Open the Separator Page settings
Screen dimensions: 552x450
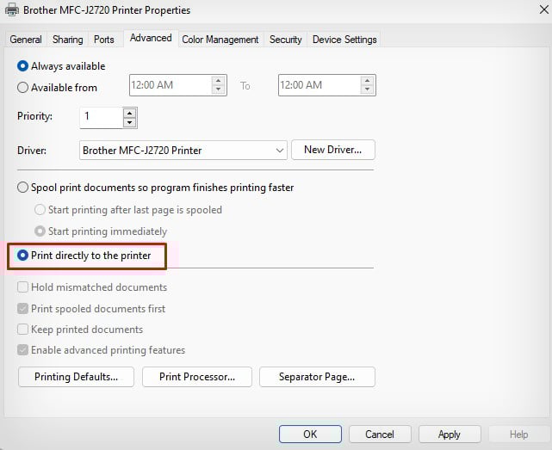(317, 377)
